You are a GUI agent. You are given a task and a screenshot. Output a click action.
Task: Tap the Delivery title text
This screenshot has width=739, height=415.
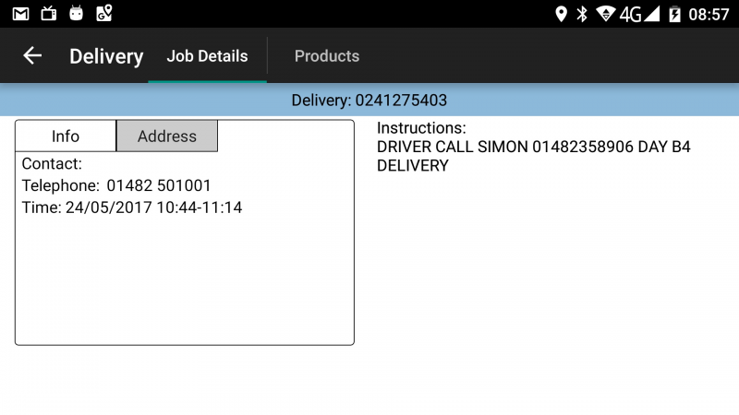pyautogui.click(x=106, y=56)
